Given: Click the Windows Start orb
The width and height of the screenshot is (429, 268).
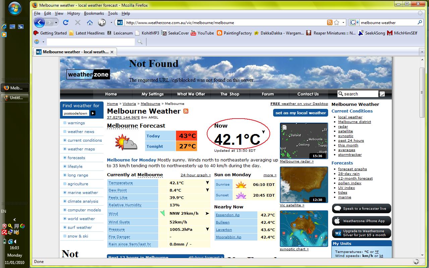Looking at the screenshot, I should [15, 9].
